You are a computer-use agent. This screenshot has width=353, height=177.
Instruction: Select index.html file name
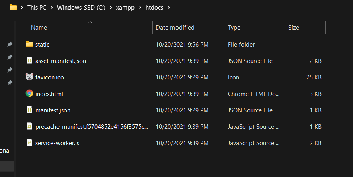(49, 94)
